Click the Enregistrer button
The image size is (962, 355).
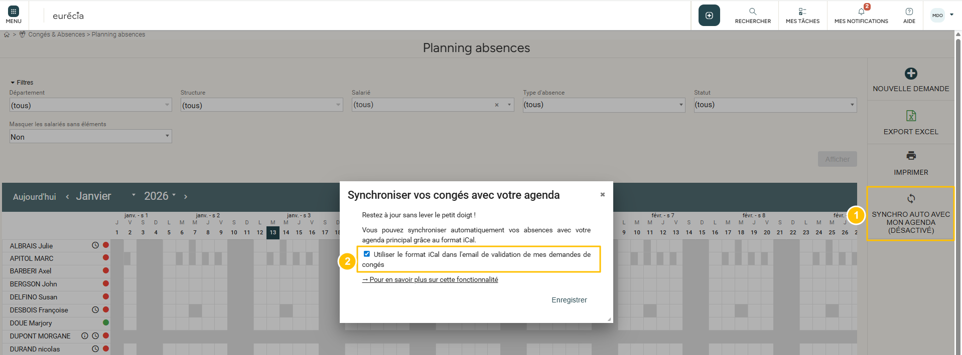(569, 300)
